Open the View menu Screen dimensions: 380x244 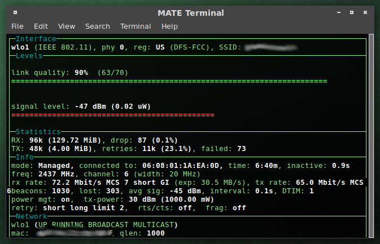click(67, 26)
